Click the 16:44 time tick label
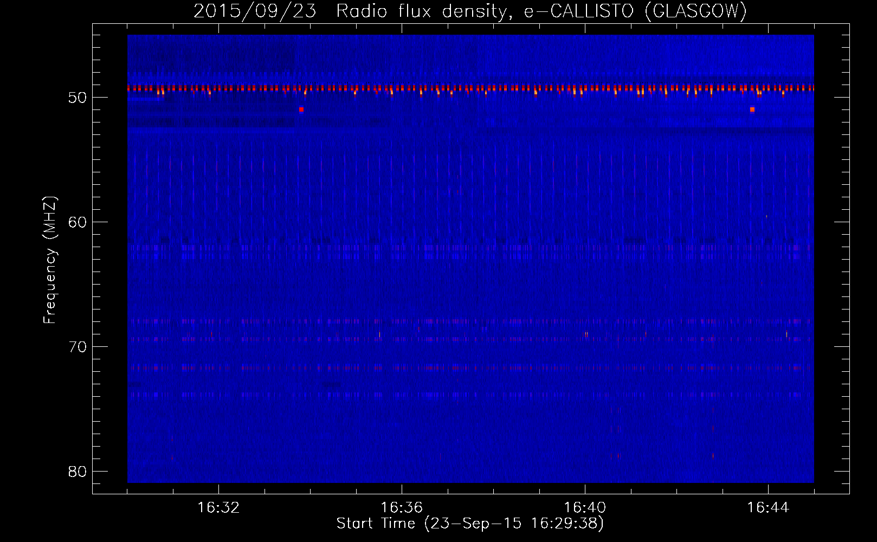This screenshot has height=542, width=877. (x=768, y=508)
